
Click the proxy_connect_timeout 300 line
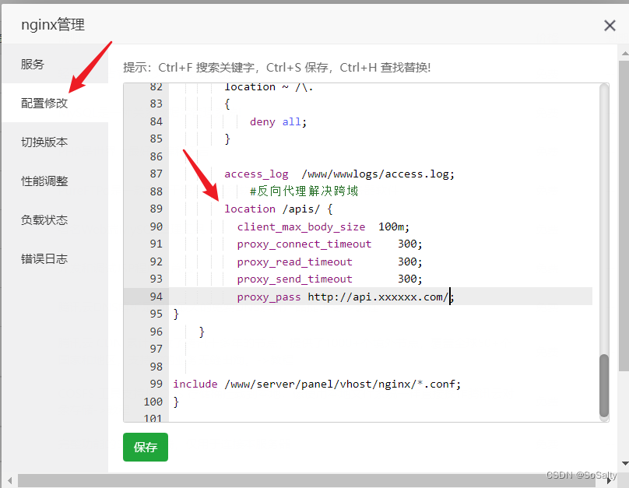point(329,244)
